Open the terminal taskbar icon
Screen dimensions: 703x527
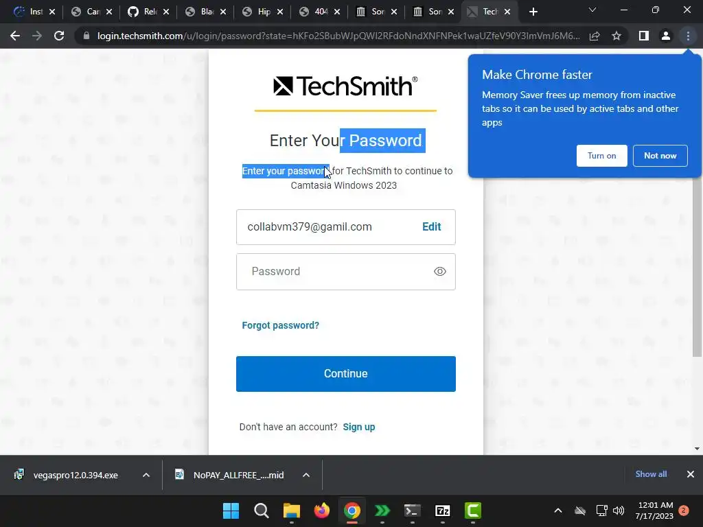[413, 511]
